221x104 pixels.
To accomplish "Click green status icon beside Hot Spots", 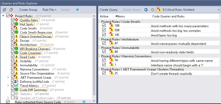I will [x=16, y=24].
